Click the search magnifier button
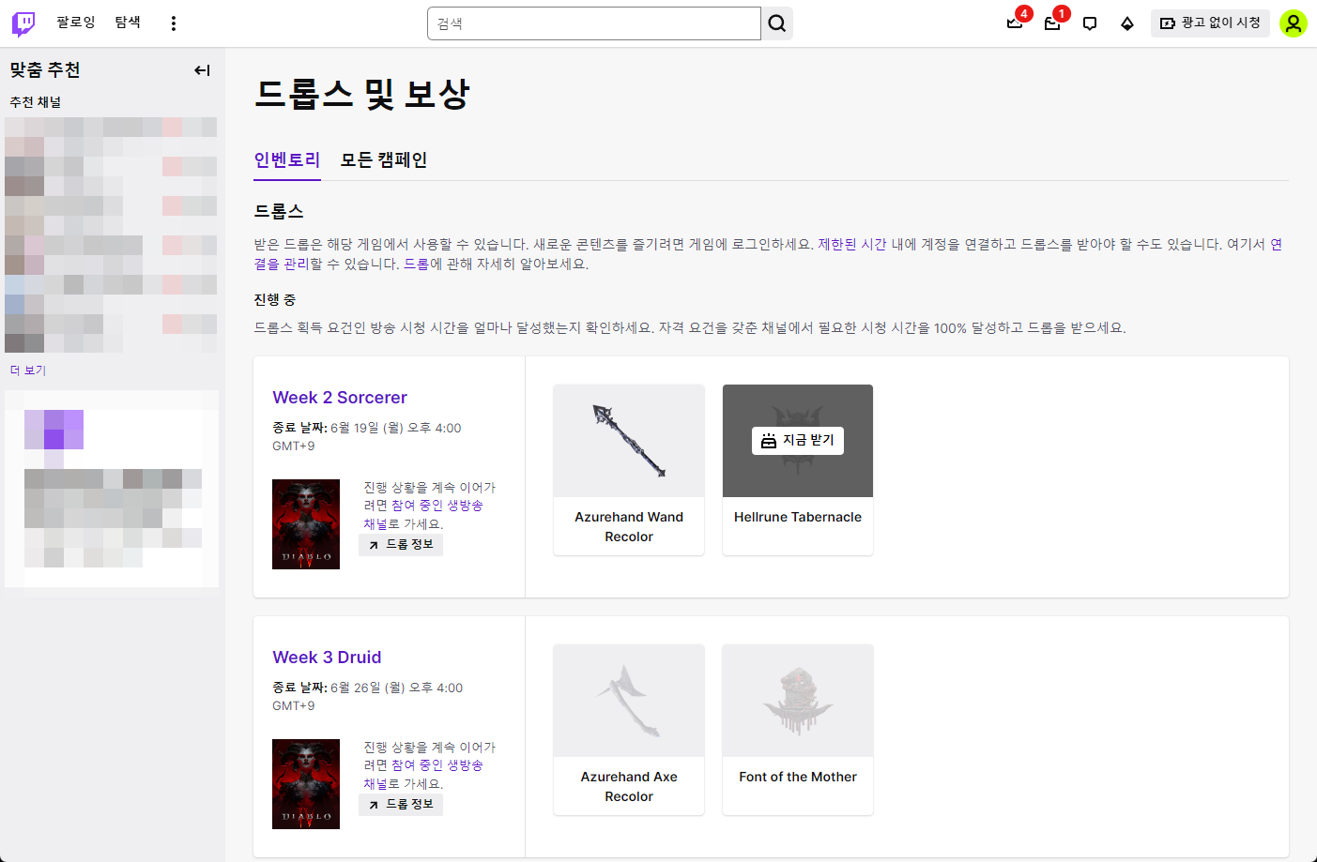The width and height of the screenshot is (1317, 862). [x=777, y=23]
